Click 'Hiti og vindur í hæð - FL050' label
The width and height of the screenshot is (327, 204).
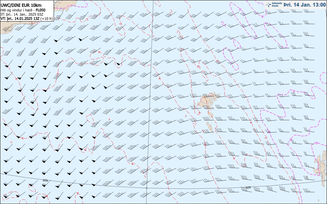(23, 10)
